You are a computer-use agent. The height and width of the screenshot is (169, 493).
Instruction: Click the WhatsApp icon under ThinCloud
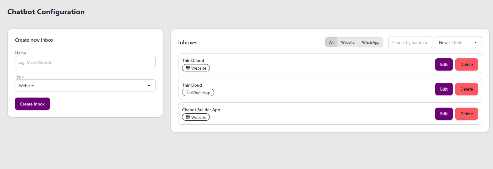pyautogui.click(x=188, y=92)
